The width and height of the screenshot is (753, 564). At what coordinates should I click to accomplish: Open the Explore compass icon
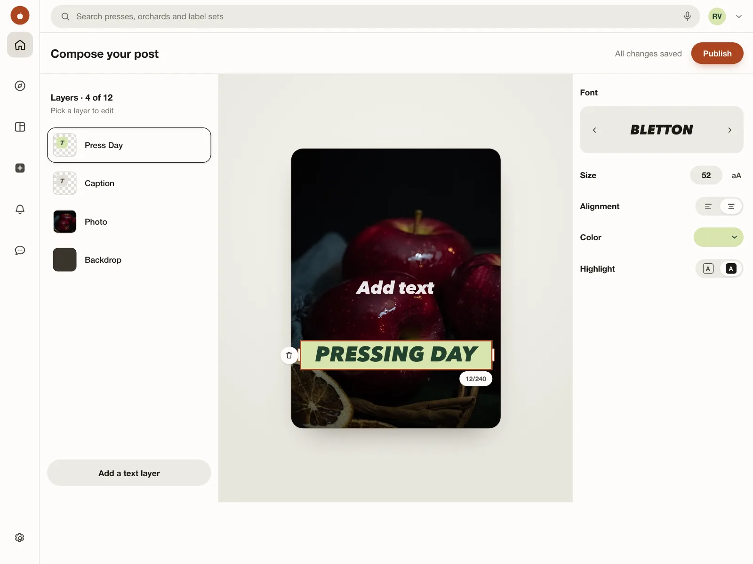point(20,86)
